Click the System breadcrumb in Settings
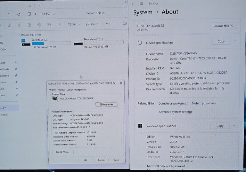The height and width of the screenshot is (172, 246). pos(143,12)
